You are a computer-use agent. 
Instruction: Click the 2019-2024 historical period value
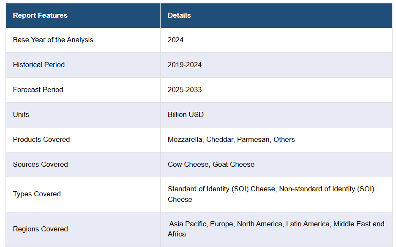tap(185, 65)
